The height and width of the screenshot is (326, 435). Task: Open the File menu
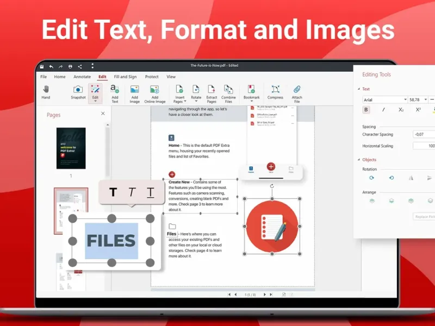click(x=43, y=77)
